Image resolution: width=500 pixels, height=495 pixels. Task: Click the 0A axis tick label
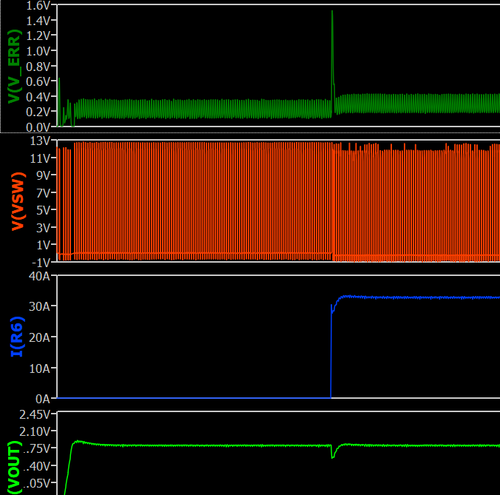tap(43, 399)
